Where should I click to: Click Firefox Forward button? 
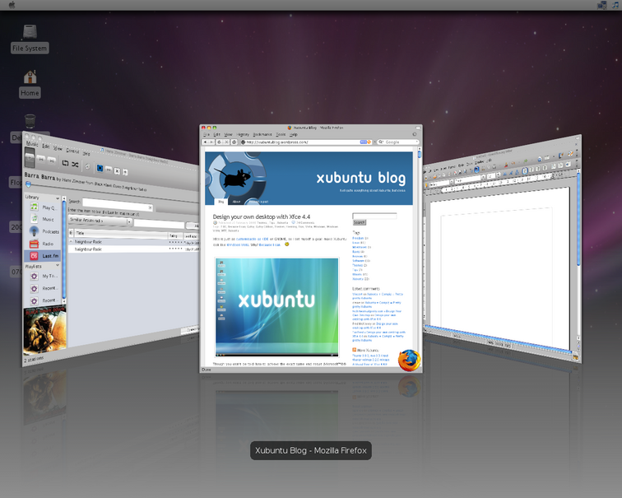point(211,142)
